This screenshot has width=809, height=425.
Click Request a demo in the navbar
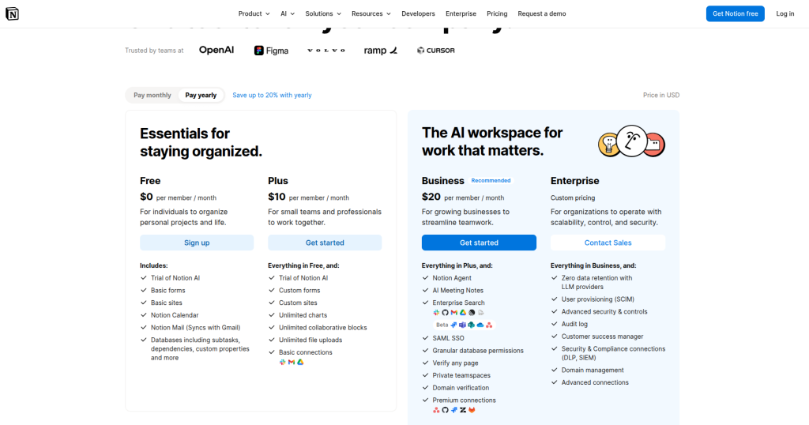(x=542, y=14)
